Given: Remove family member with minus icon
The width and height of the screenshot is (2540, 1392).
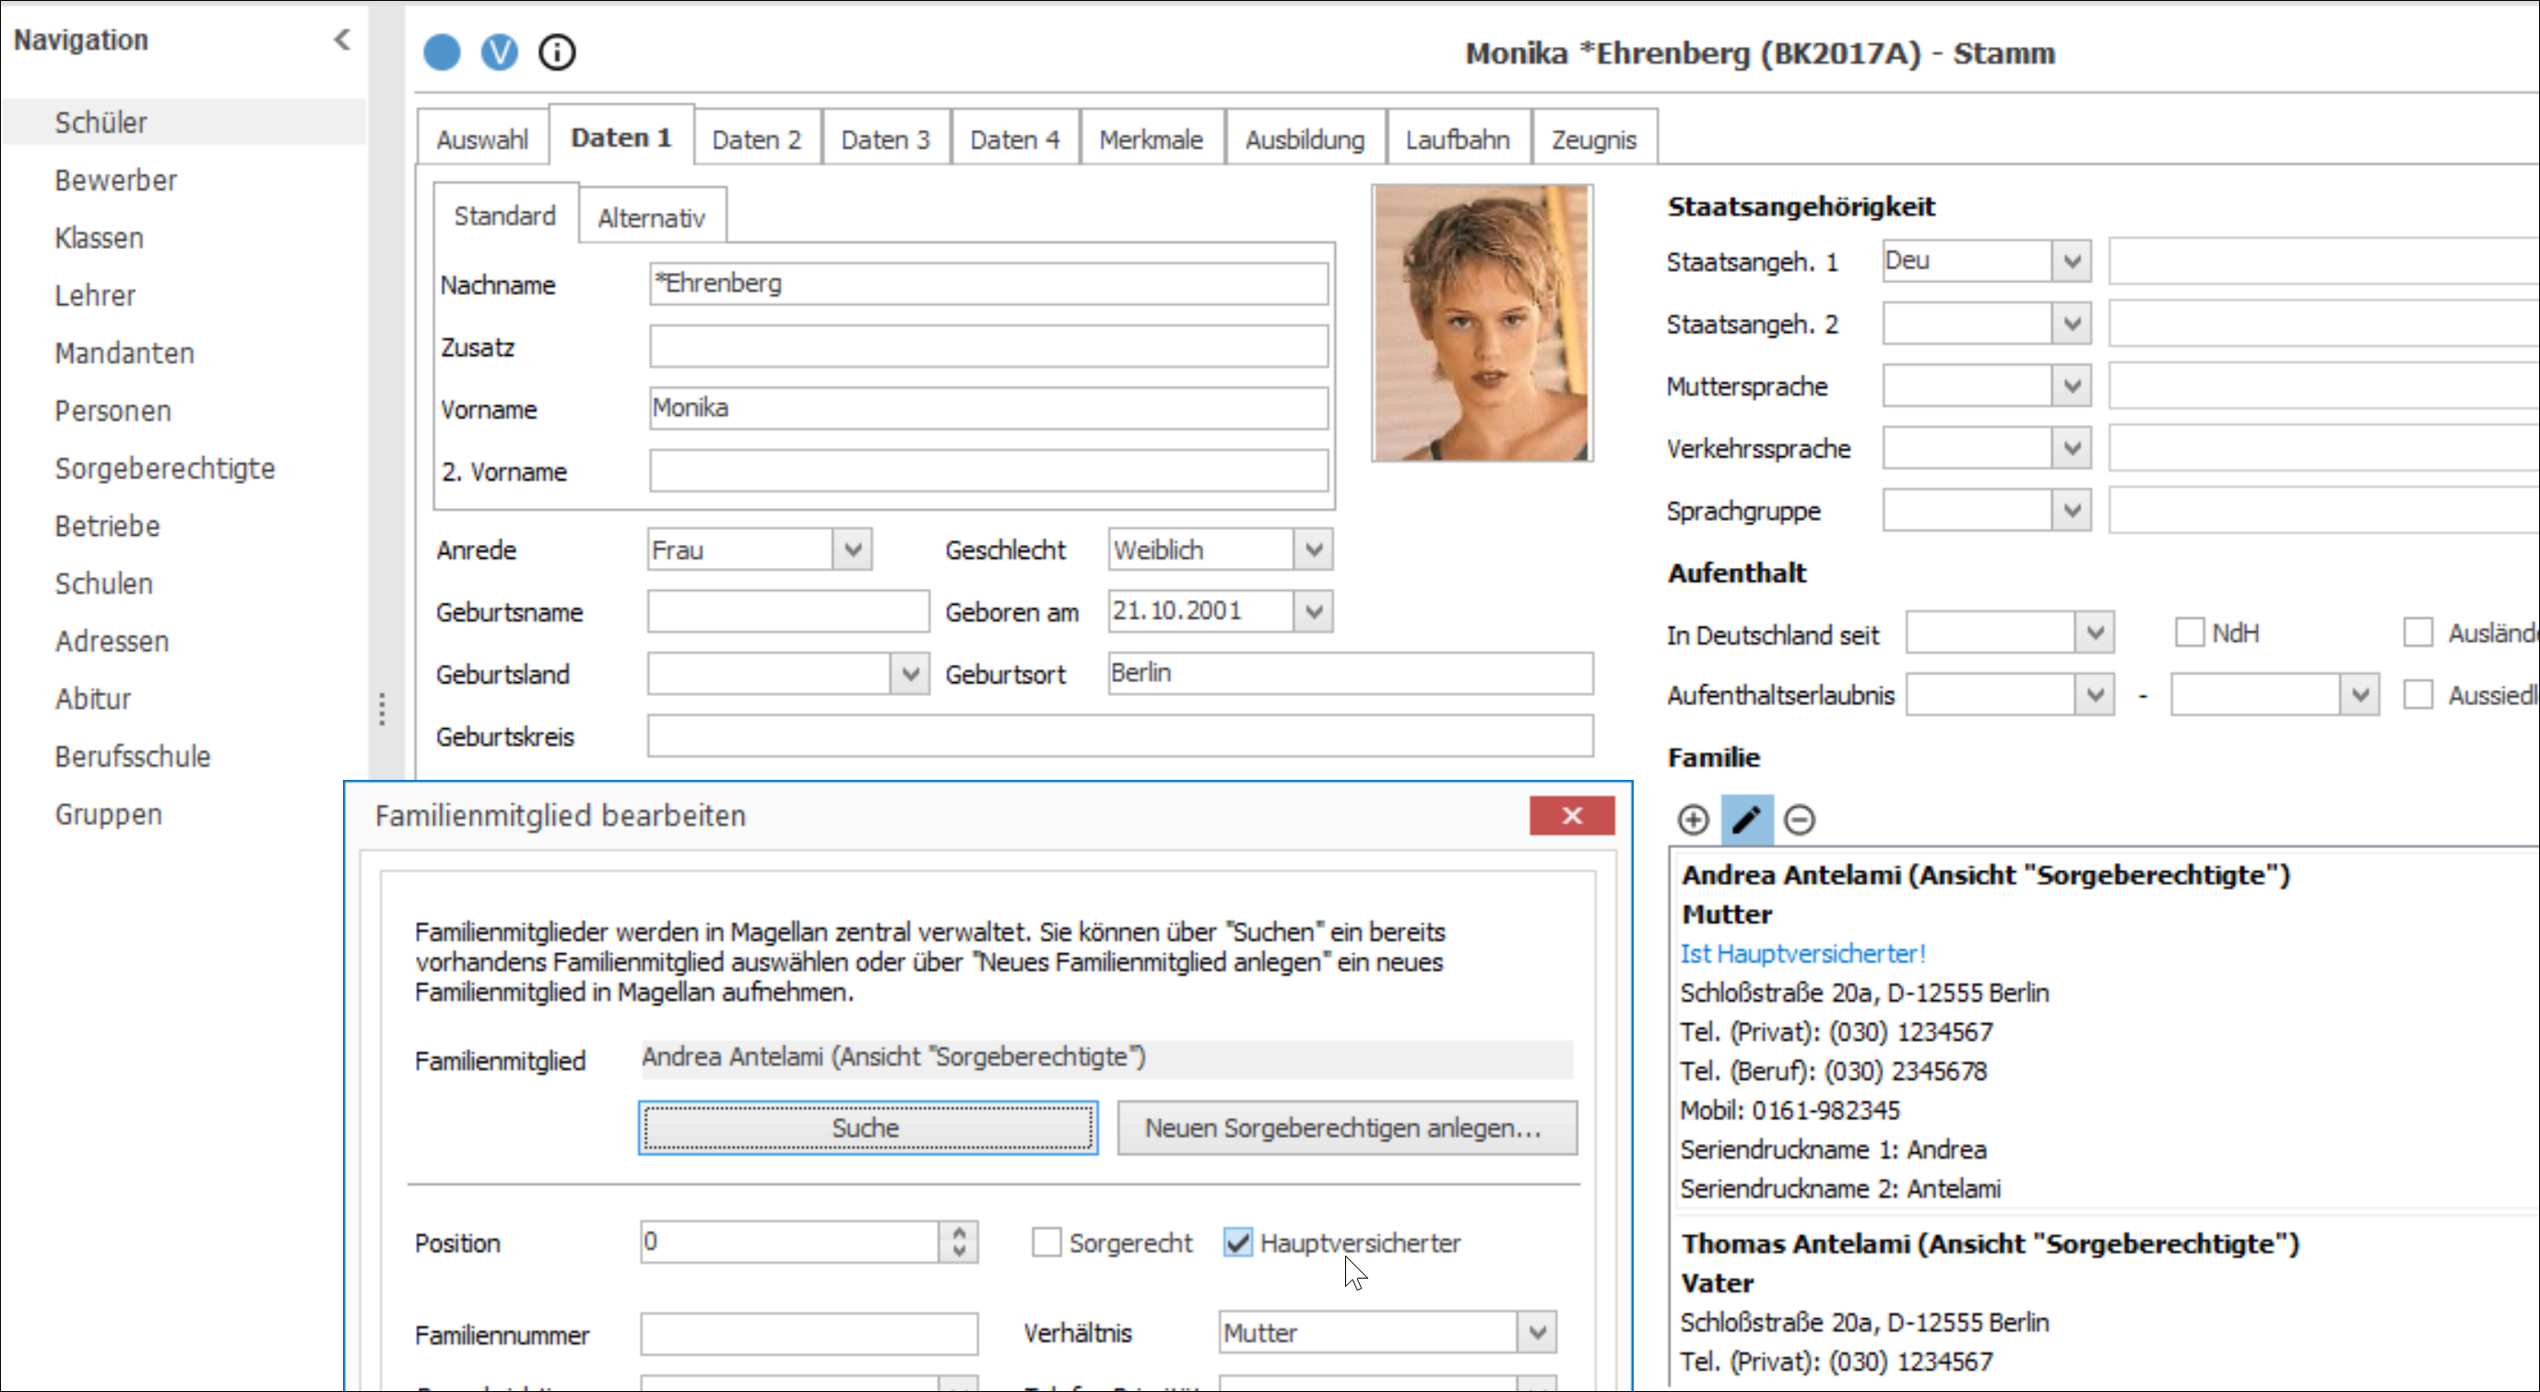Looking at the screenshot, I should pos(1800,820).
